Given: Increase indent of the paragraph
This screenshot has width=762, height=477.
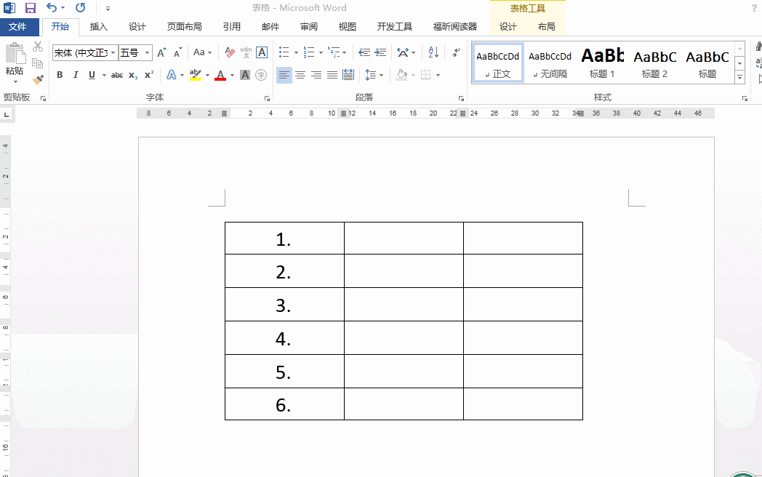Looking at the screenshot, I should pyautogui.click(x=380, y=52).
